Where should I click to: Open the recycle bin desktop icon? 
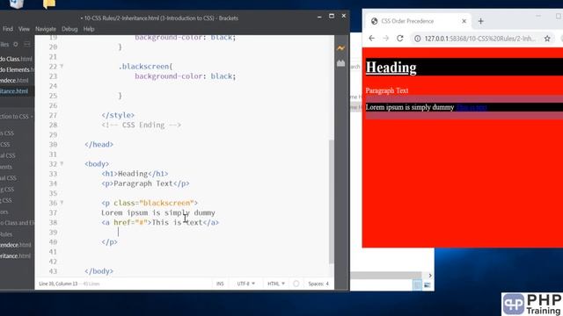point(17,4)
